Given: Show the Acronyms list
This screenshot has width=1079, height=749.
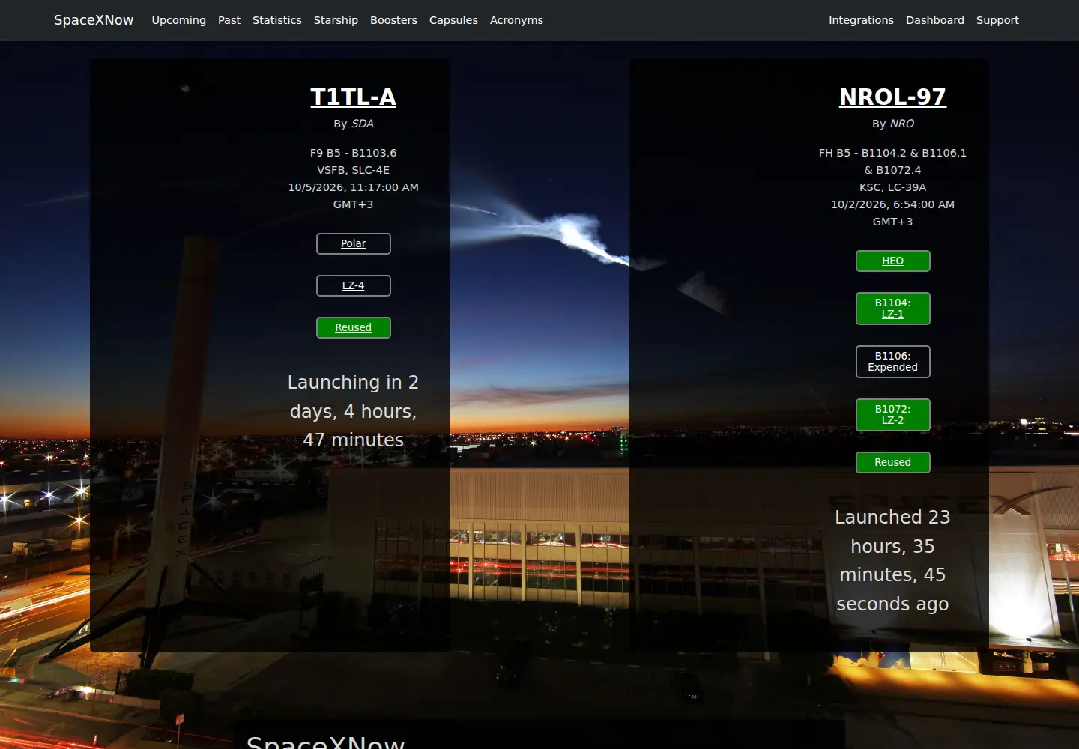Looking at the screenshot, I should [x=516, y=20].
